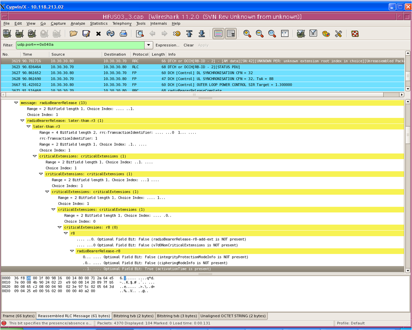Switch to Frame (66 bytes) tab
This screenshot has height=330, width=412.
[x=19, y=316]
